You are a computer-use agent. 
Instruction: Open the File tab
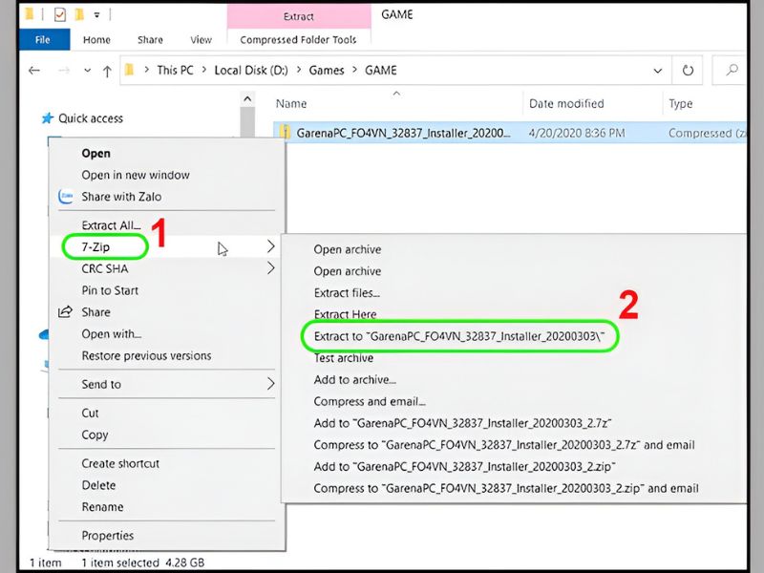[42, 40]
